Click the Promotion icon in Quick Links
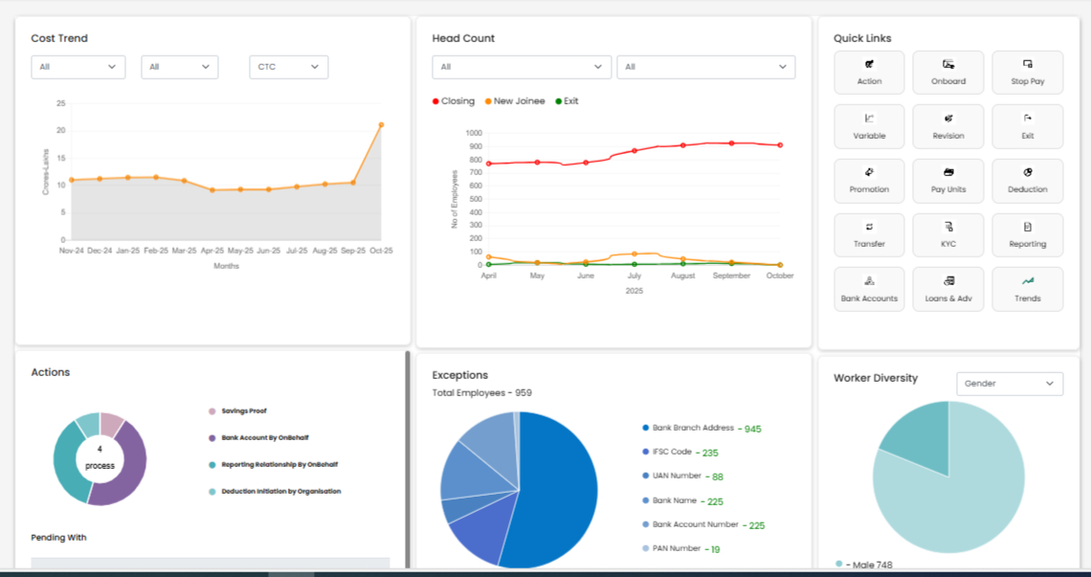1091x577 pixels. (869, 181)
